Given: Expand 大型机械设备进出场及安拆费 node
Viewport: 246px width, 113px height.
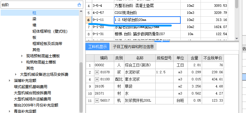Looking at the screenshot, I should click(x=16, y=75).
